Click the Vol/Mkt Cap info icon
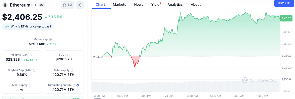295x99 pixels. coord(34,70)
